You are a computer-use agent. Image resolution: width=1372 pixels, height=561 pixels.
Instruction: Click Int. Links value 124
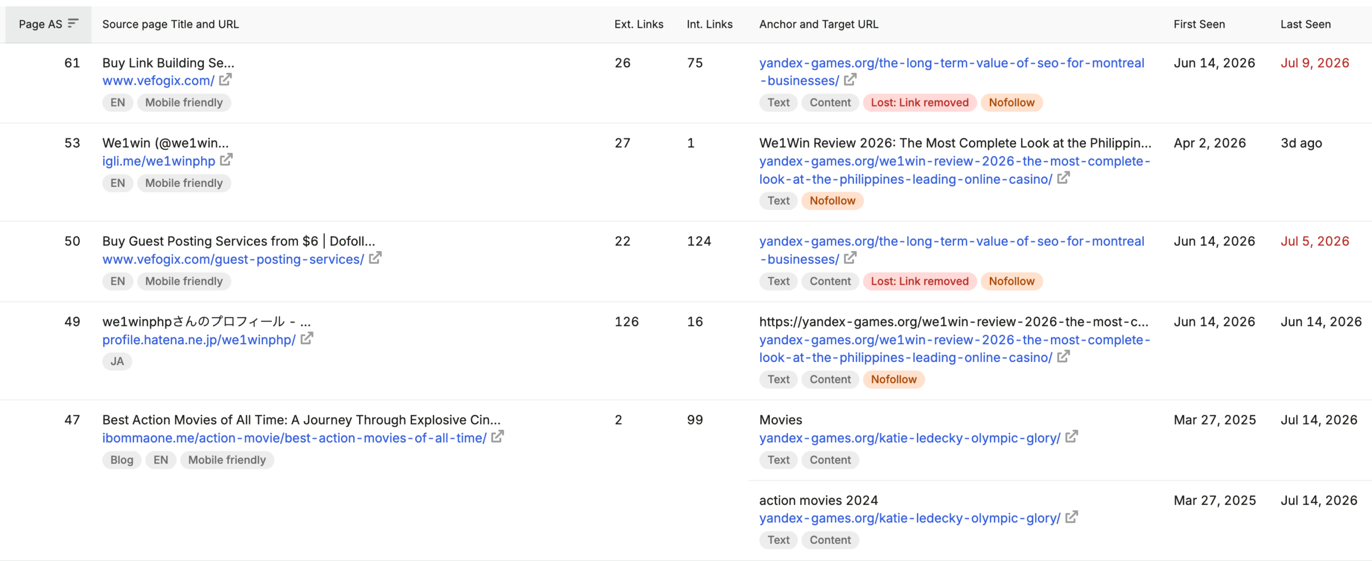coord(699,241)
